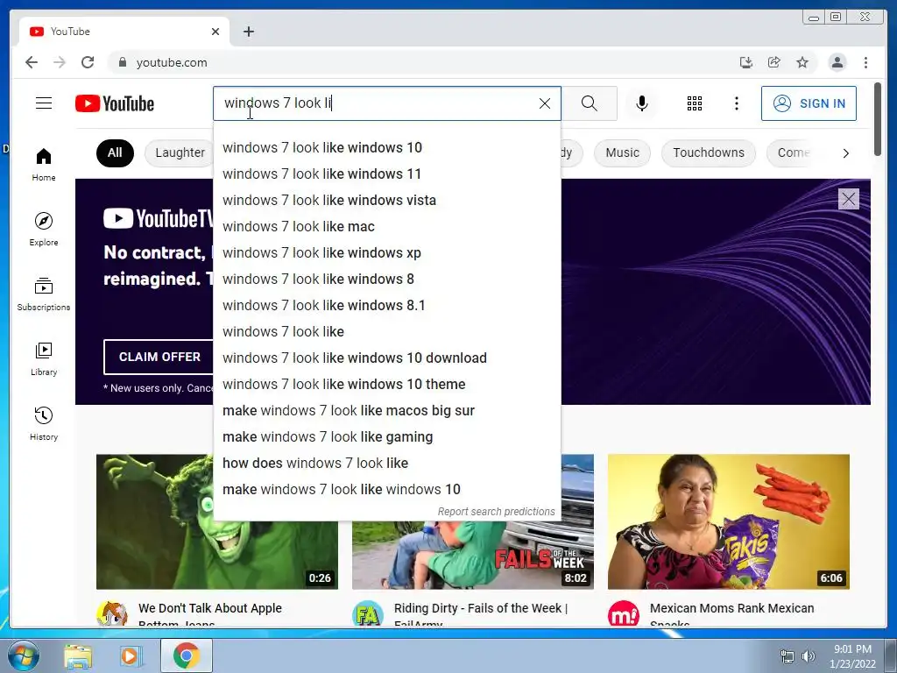The image size is (897, 673).
Task: Click the network tray icon
Action: click(x=788, y=656)
